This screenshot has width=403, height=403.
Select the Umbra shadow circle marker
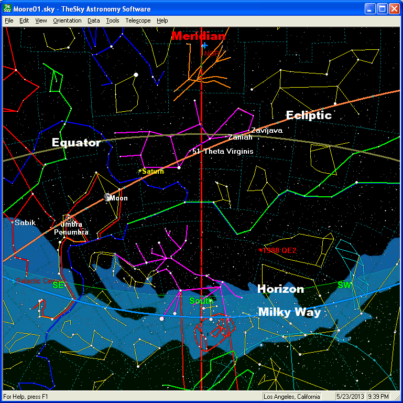click(68, 218)
